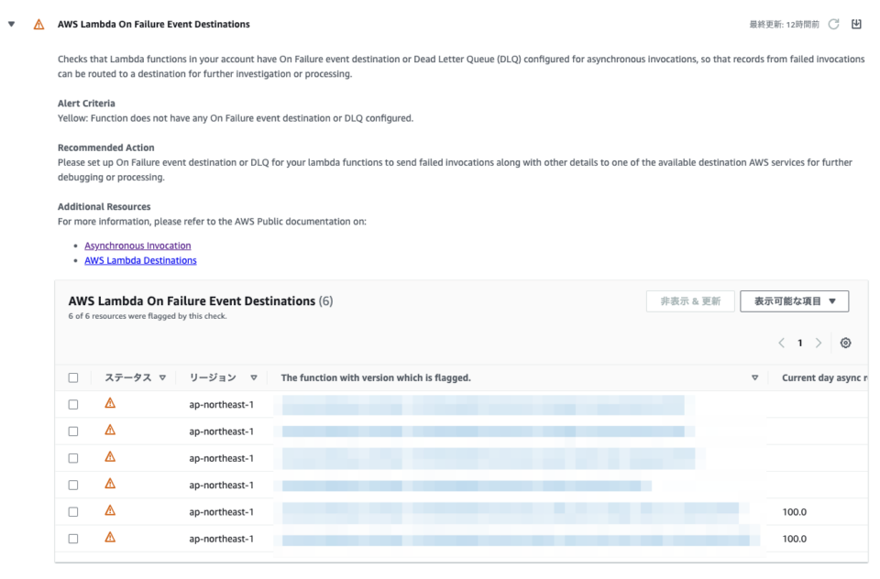Open the リージョン column filter dropdown
Image resolution: width=880 pixels, height=579 pixels.
254,377
